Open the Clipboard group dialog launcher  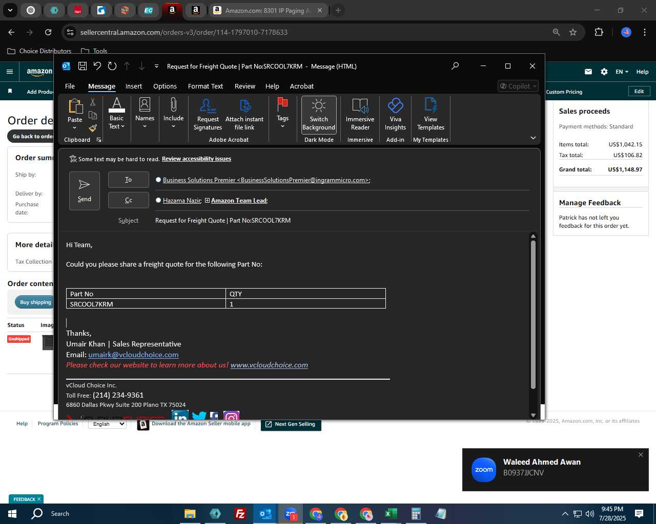click(x=99, y=140)
